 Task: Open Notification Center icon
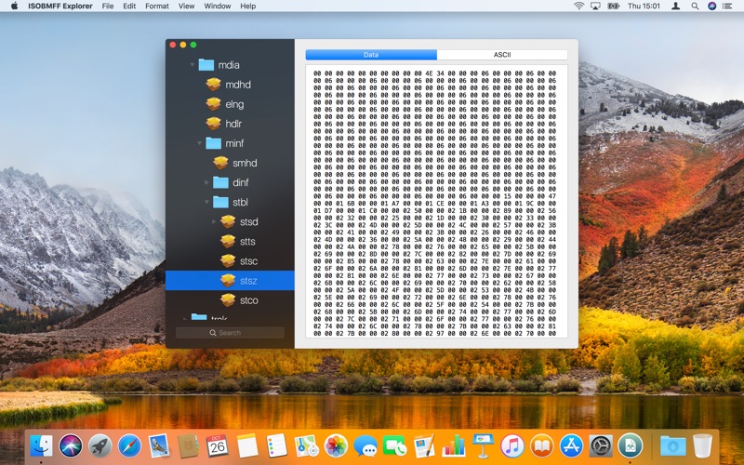(727, 7)
